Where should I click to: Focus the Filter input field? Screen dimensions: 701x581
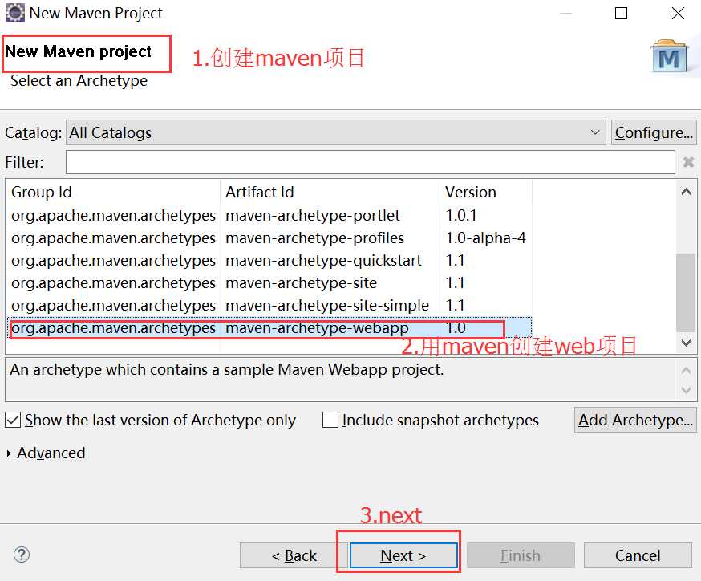click(371, 162)
